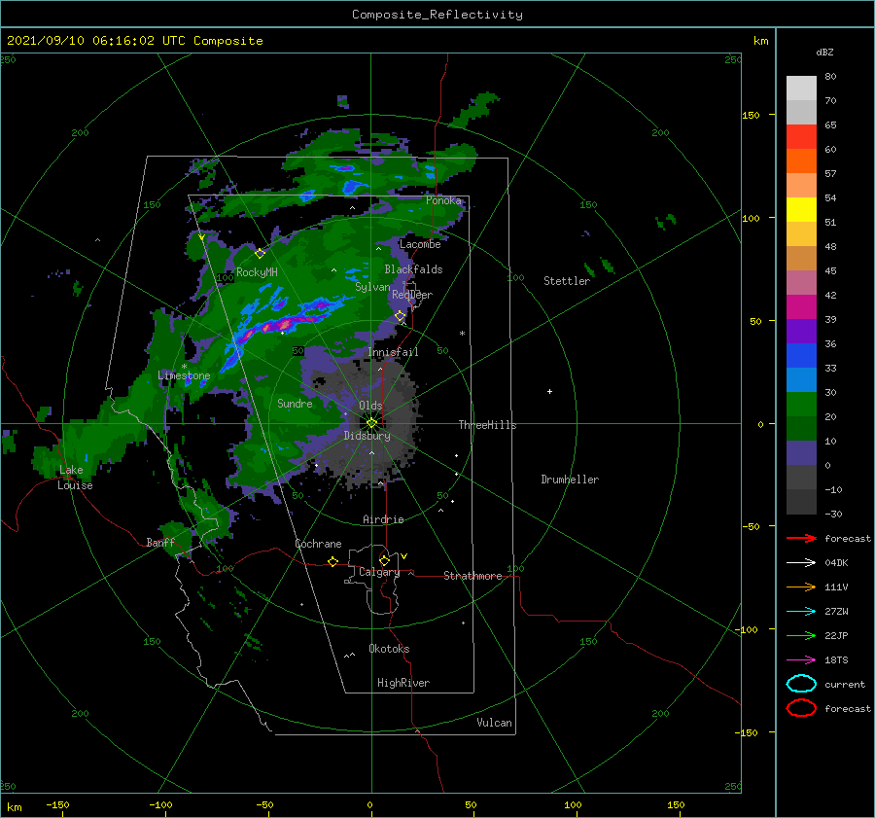
Task: Click the Banff label
Action: [160, 542]
